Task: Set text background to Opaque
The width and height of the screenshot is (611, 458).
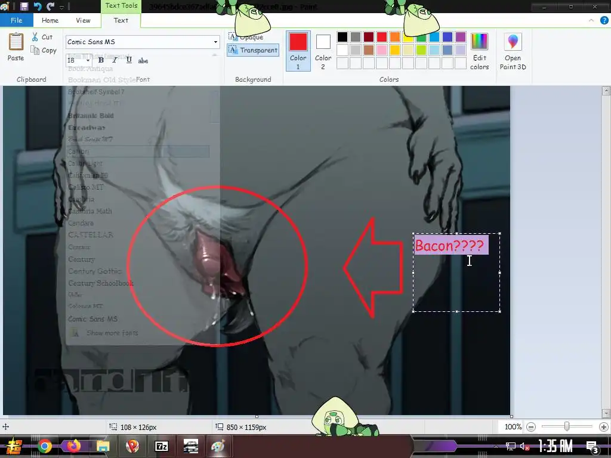Action: [246, 37]
